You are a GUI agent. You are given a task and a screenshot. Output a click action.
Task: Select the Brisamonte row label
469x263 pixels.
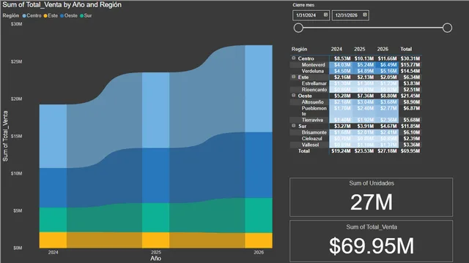coord(314,132)
